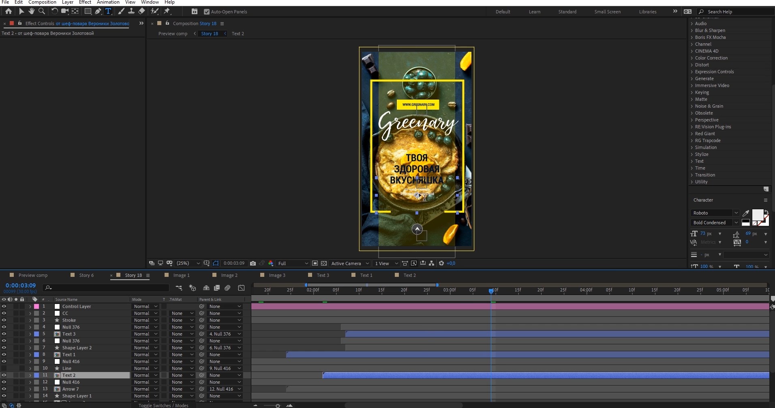Select the Brush tool
775x408 pixels.
click(x=121, y=11)
